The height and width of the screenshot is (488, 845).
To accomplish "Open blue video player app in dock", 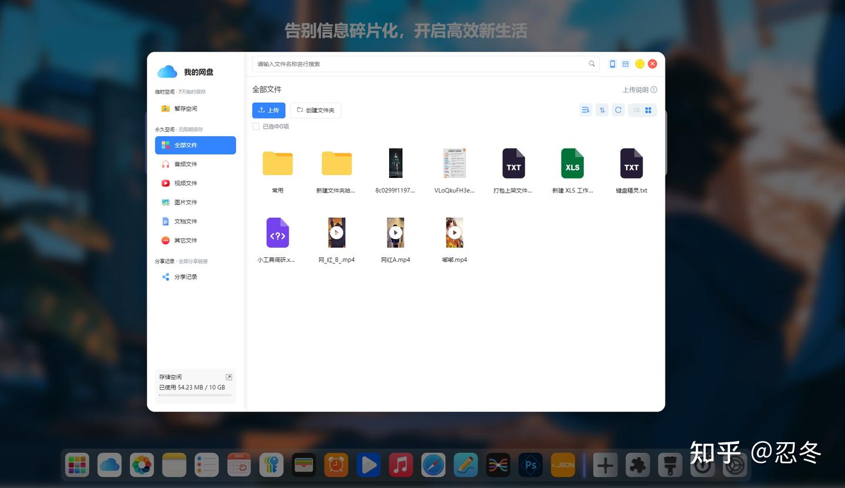I will tap(369, 465).
